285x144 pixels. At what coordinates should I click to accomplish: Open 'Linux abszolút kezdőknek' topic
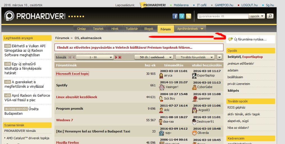[77, 97]
